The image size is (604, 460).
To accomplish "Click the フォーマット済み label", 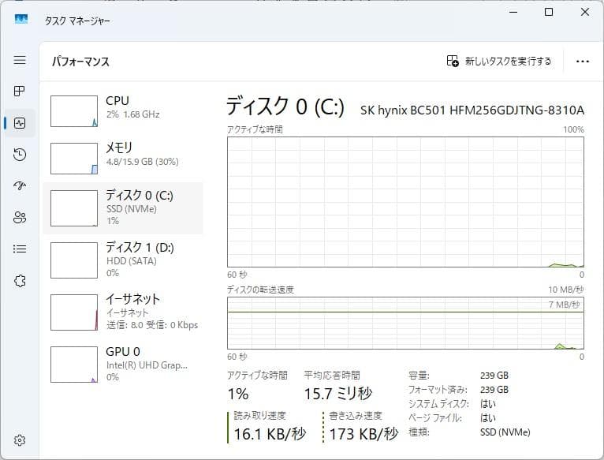I will (x=438, y=390).
